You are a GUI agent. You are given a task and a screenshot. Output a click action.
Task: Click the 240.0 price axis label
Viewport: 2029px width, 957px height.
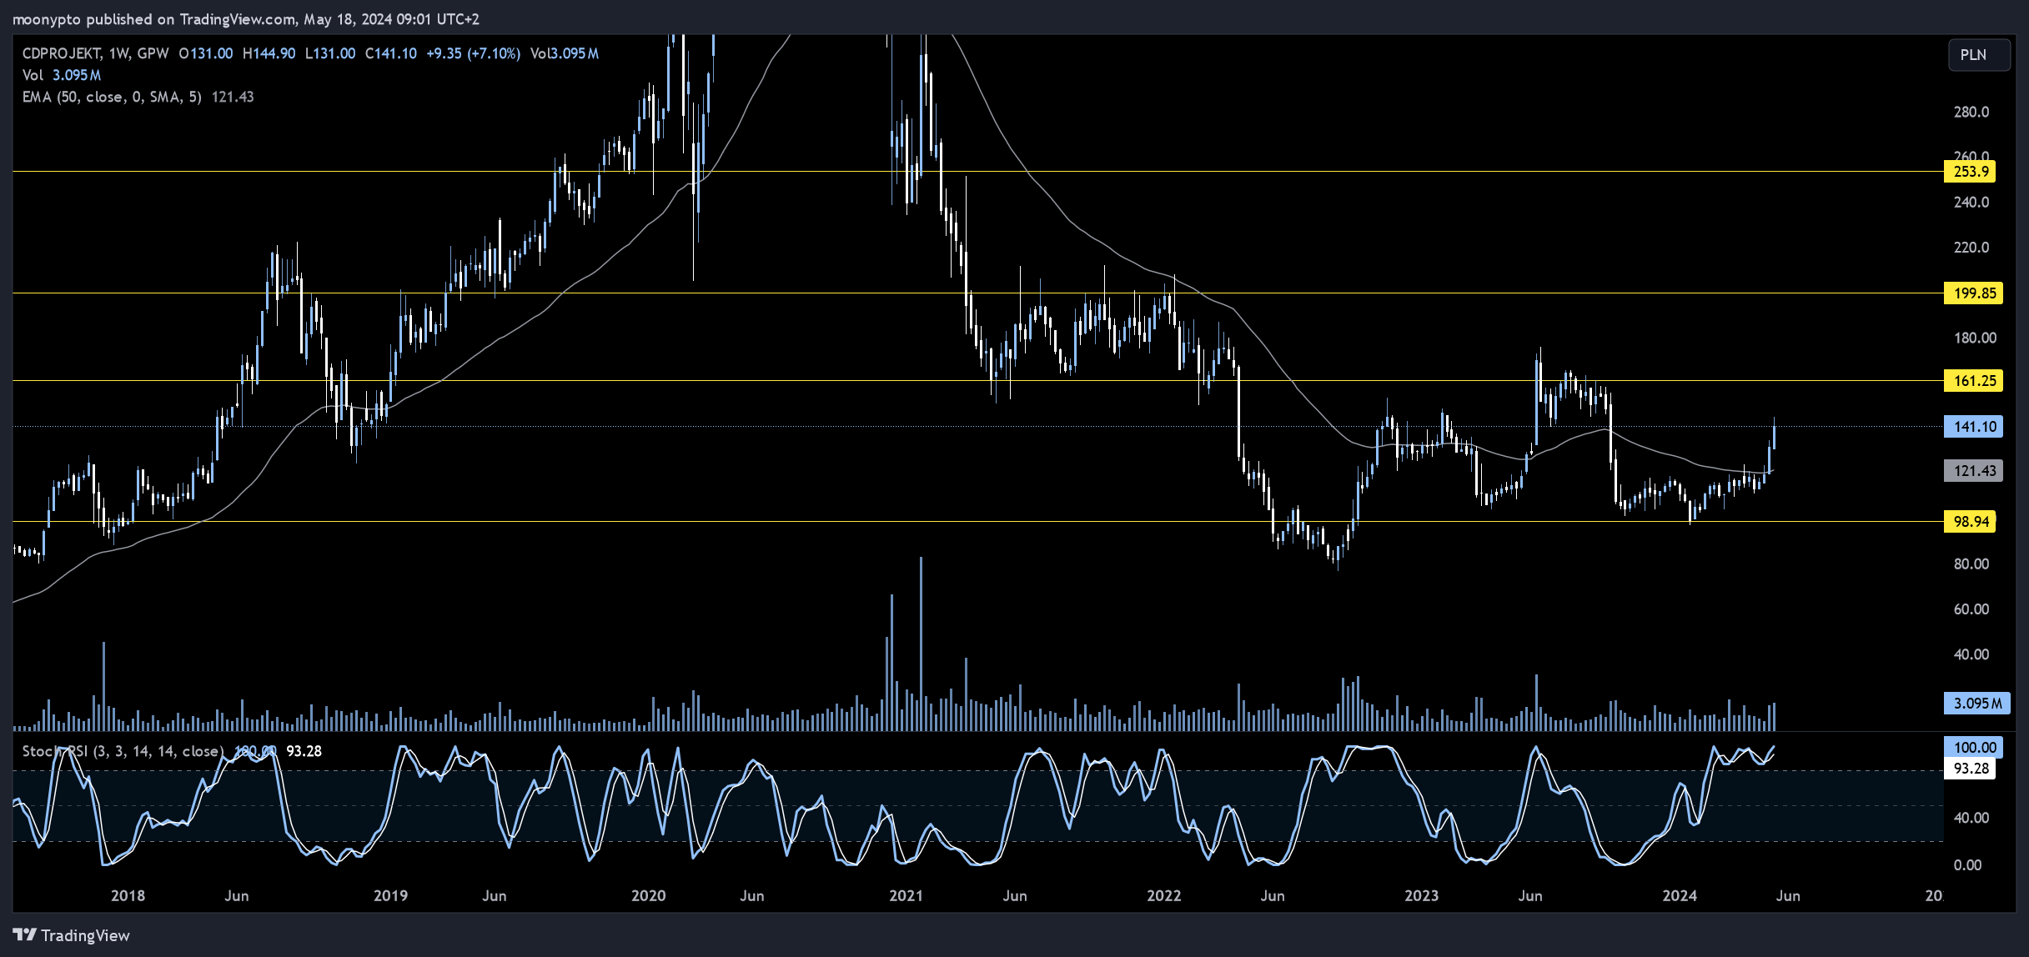(x=1971, y=203)
